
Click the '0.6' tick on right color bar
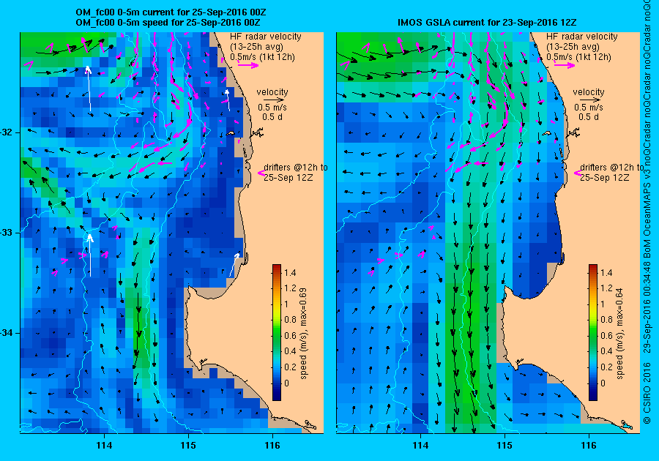tap(606, 335)
